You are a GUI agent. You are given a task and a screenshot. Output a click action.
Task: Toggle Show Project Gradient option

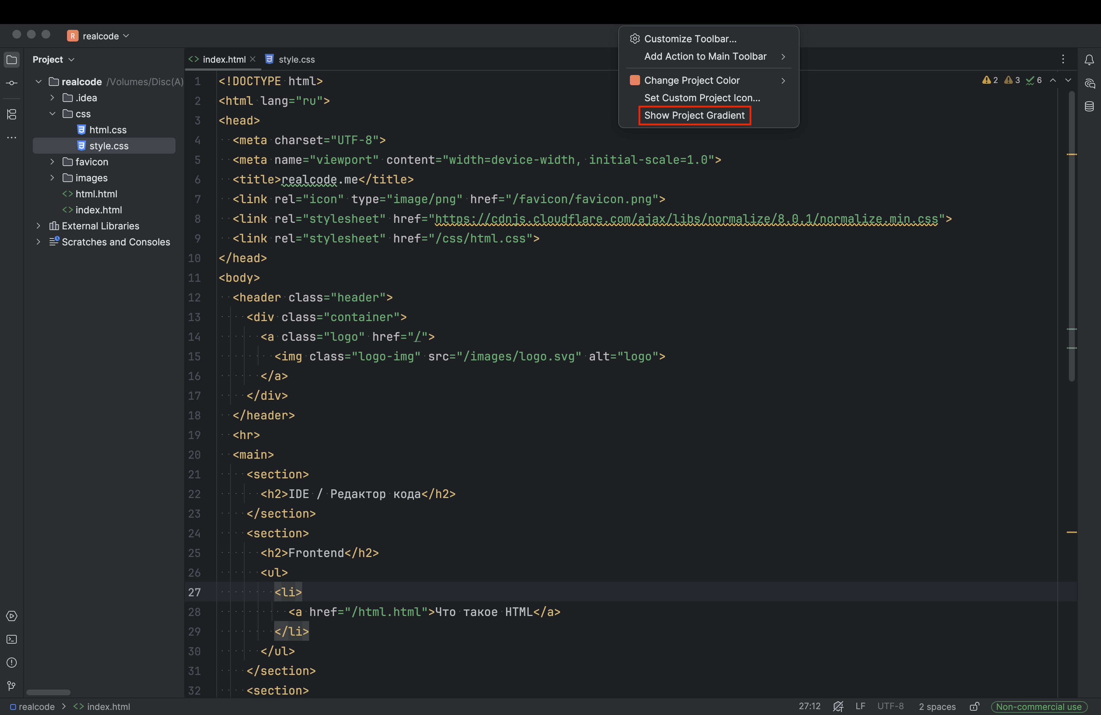(694, 115)
